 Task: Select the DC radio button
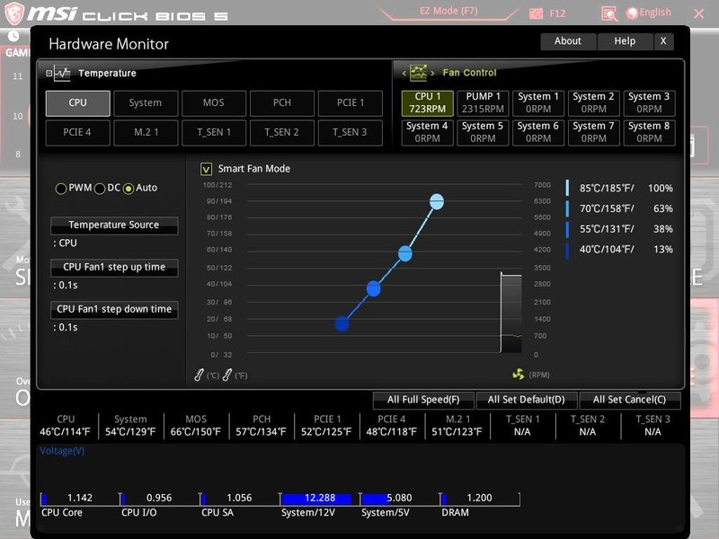point(100,189)
